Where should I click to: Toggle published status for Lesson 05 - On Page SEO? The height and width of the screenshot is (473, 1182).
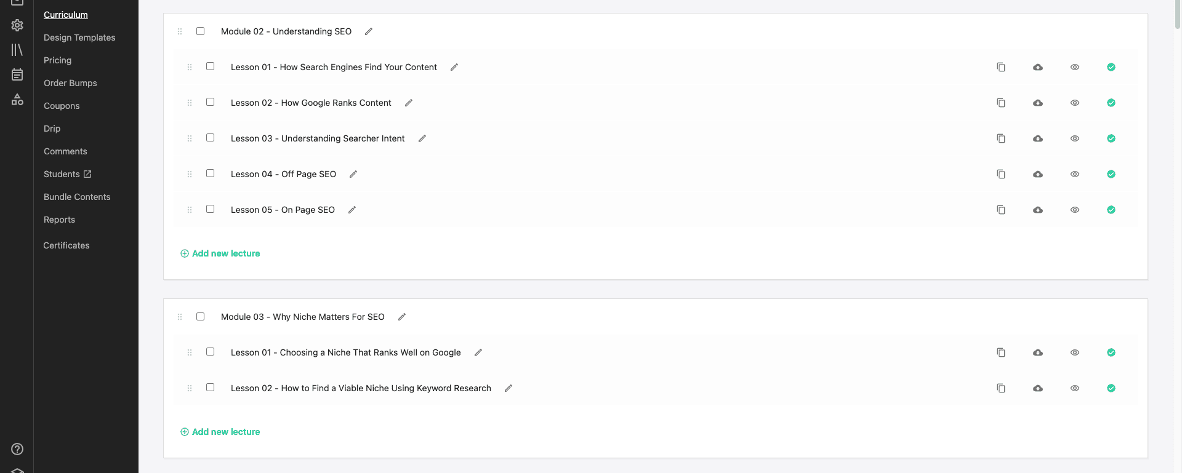coord(1111,210)
